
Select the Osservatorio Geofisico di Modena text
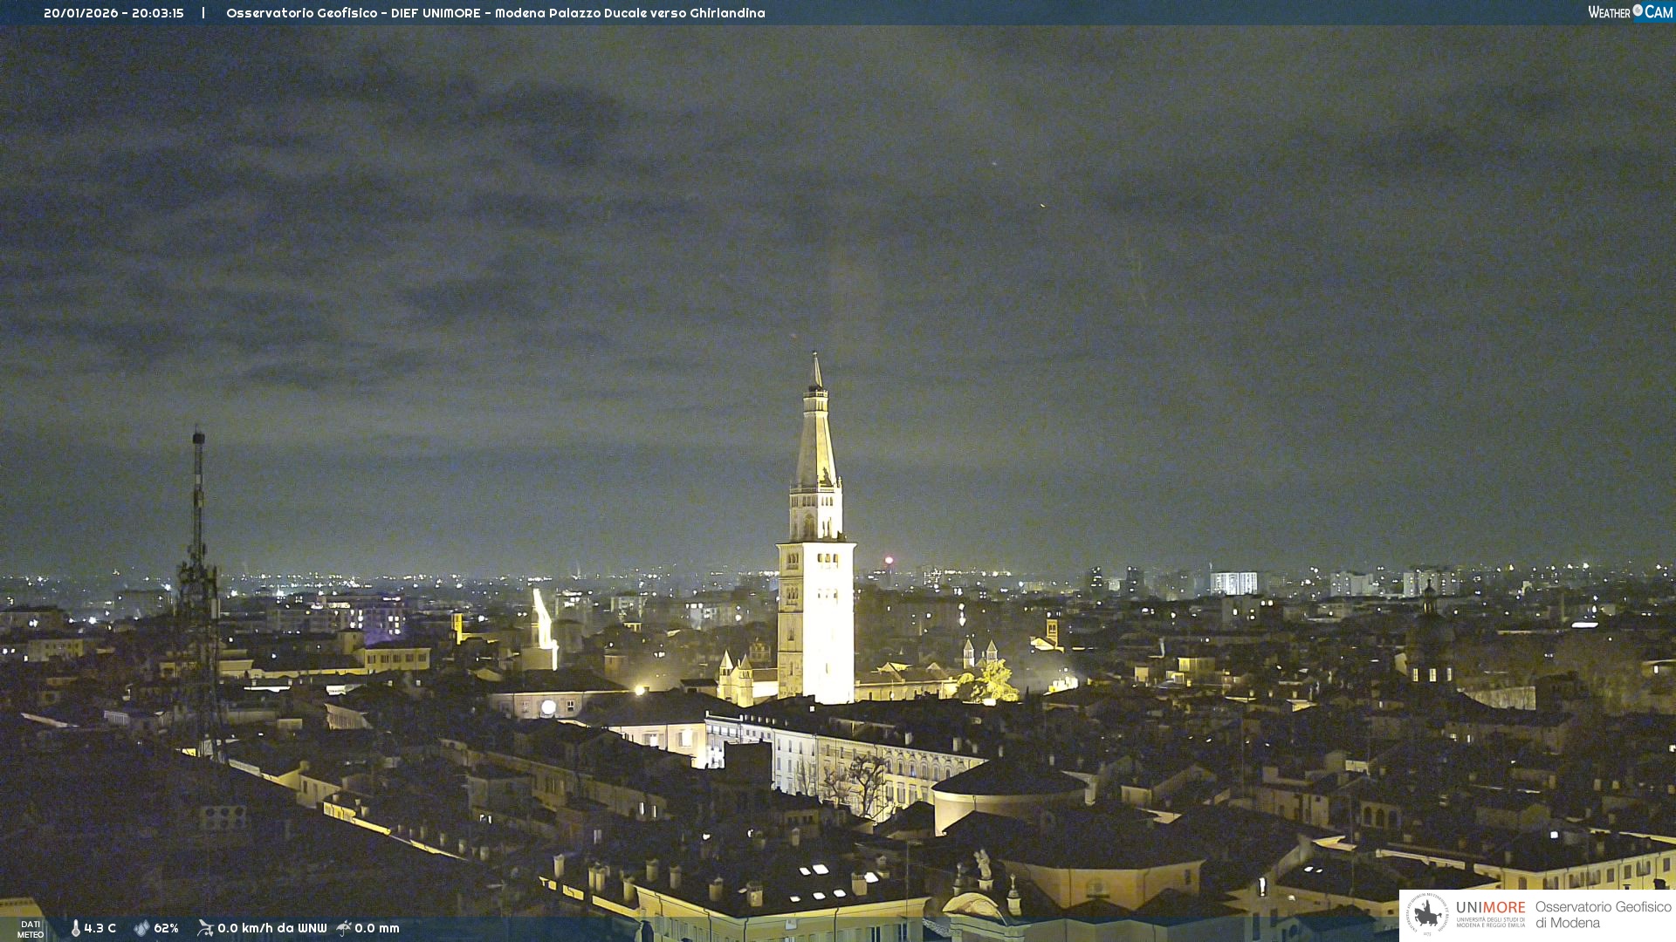coord(1603,915)
